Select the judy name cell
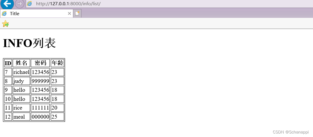This screenshot has width=313, height=137. 21,81
